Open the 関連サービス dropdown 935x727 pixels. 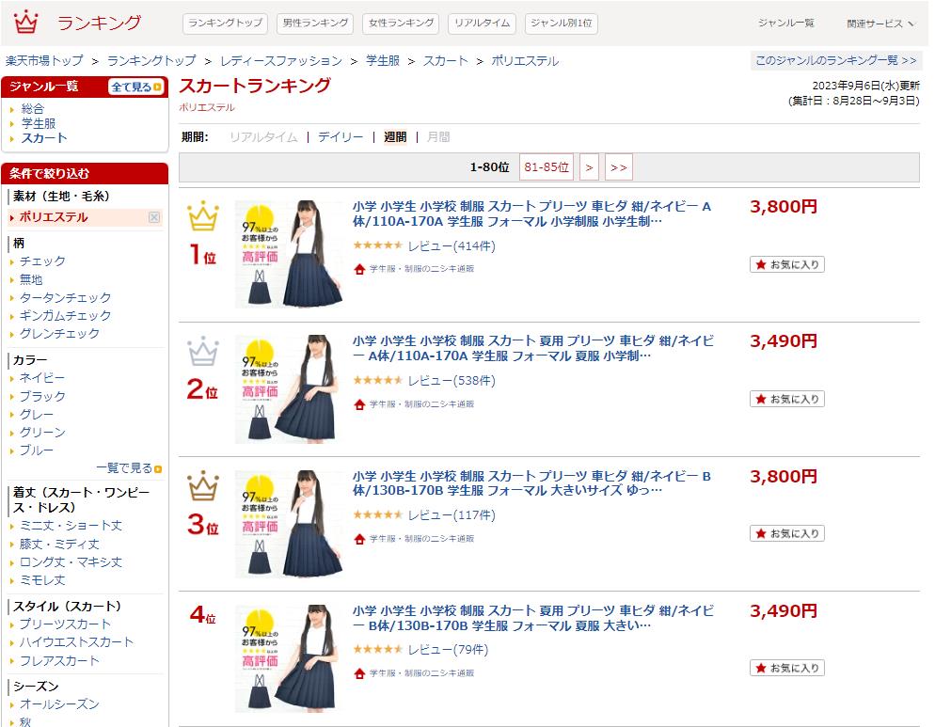[x=880, y=24]
